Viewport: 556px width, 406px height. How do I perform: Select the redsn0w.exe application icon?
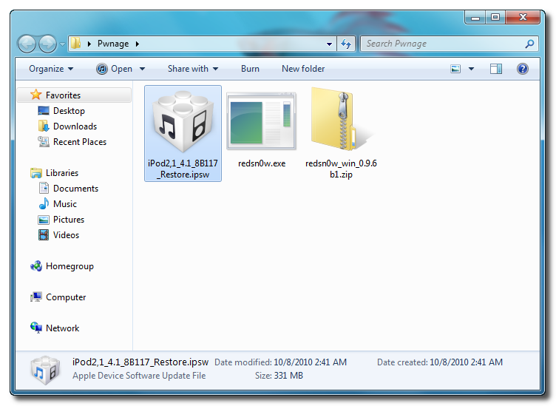pyautogui.click(x=261, y=121)
